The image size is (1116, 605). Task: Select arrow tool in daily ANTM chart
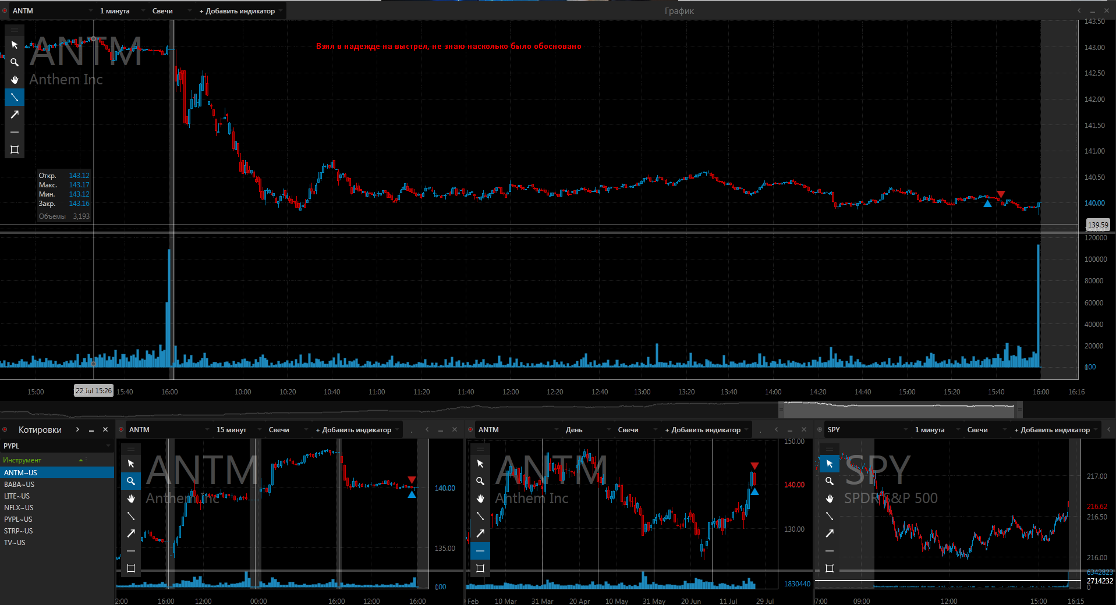pos(480,533)
